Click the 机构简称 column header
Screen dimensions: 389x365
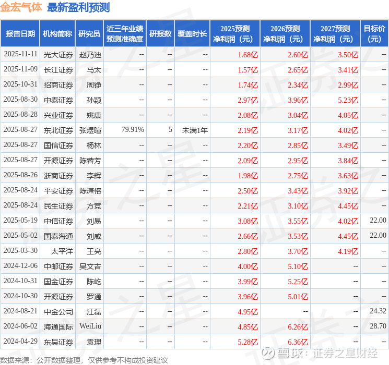57,34
